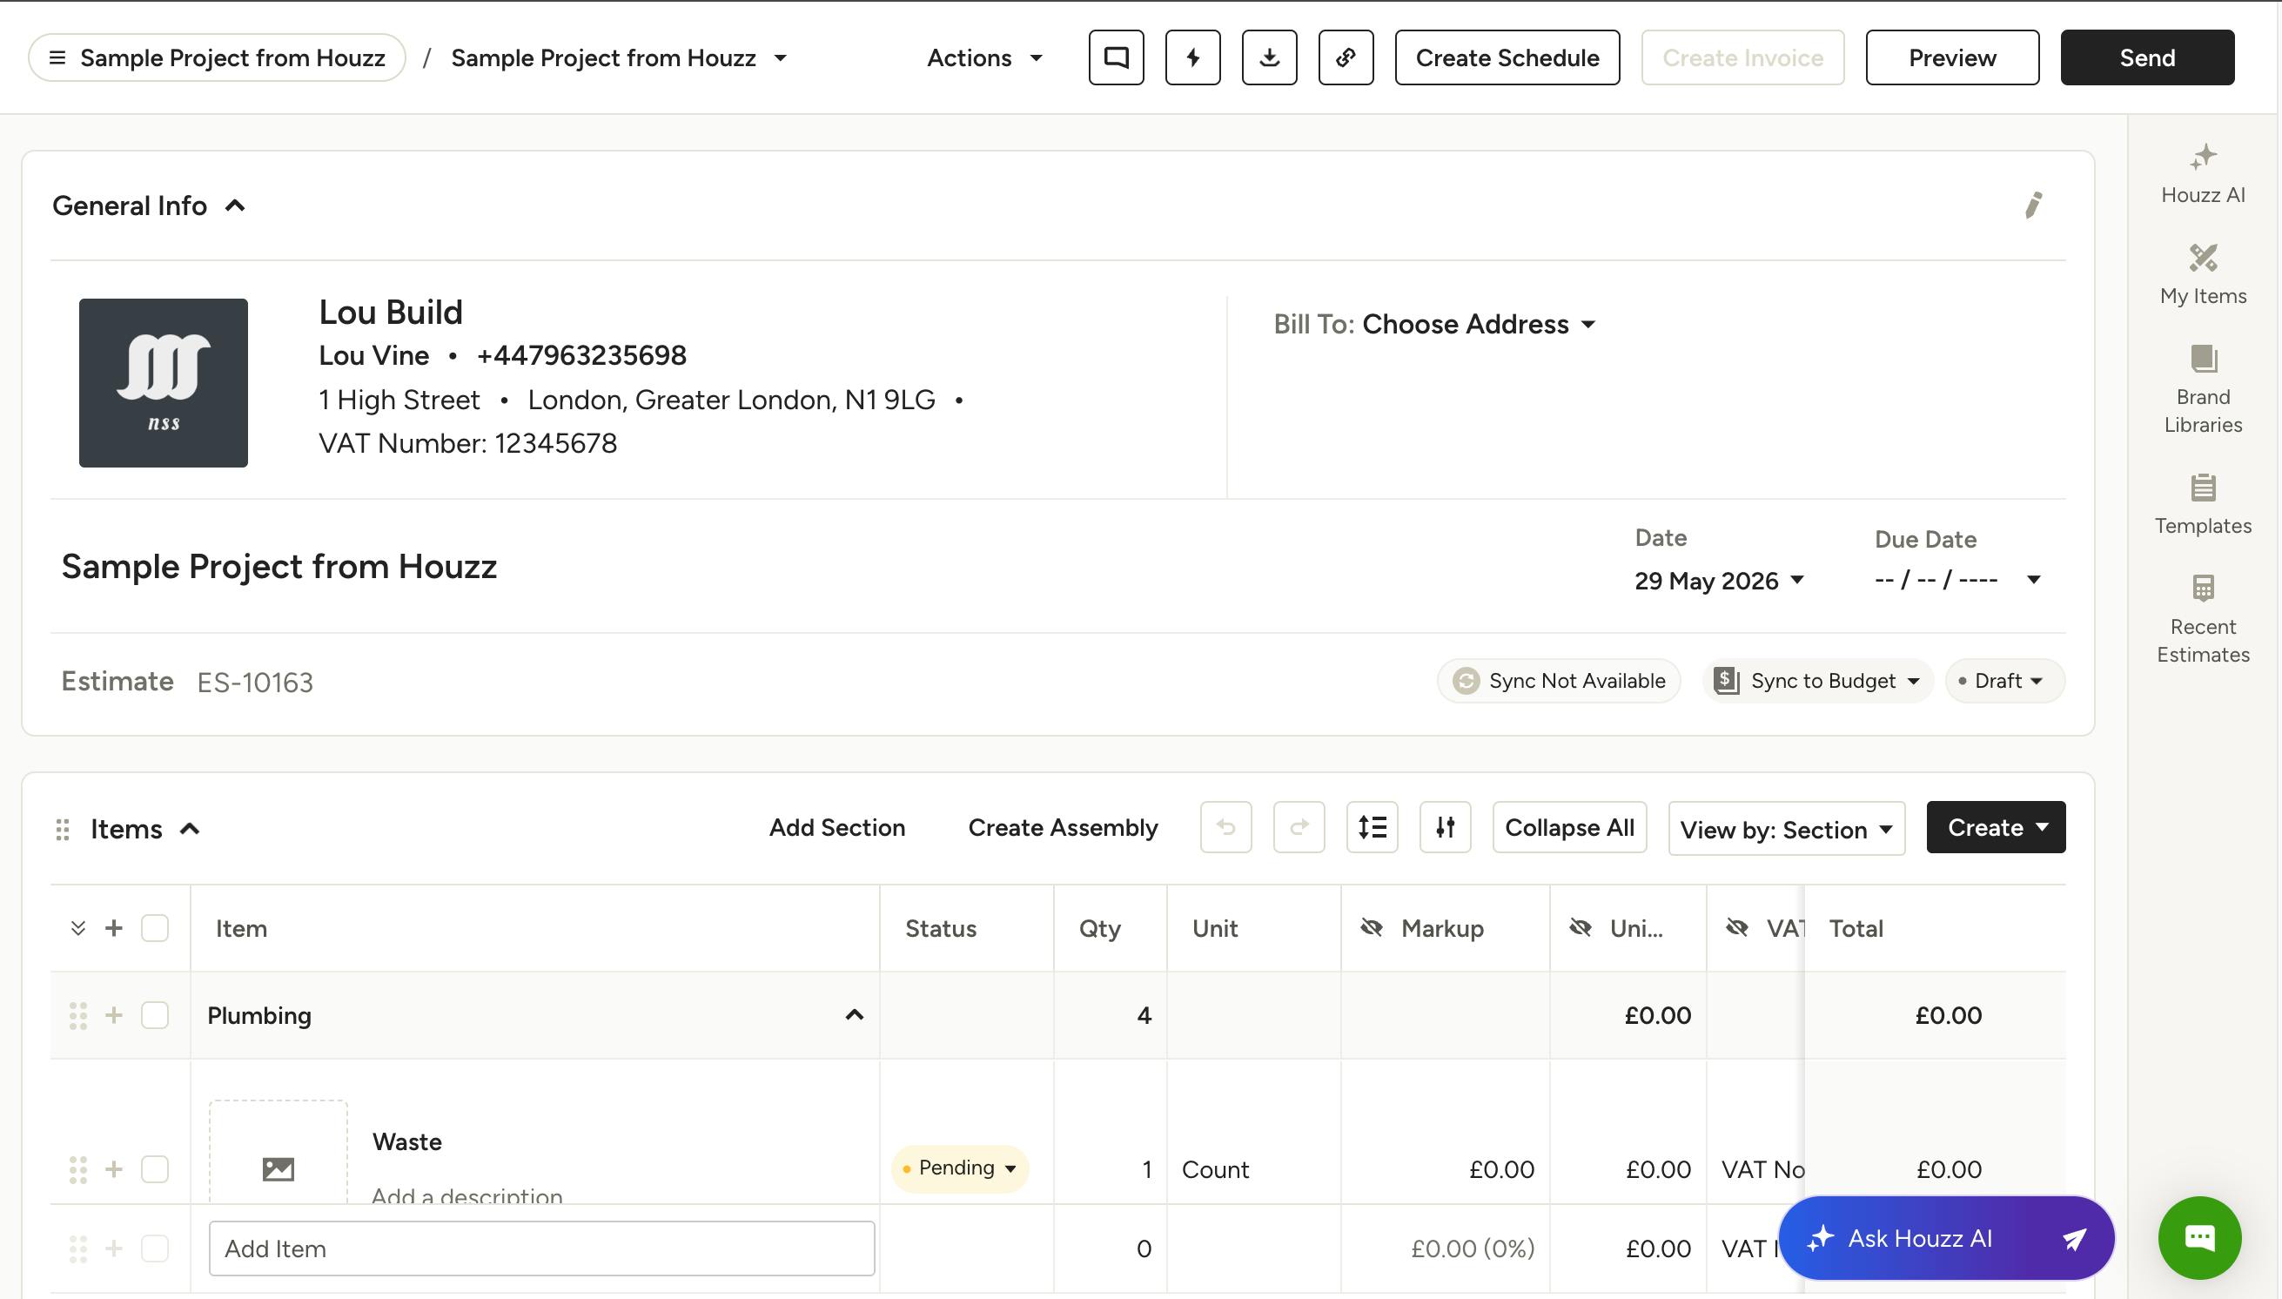Edit General Info with the pencil icon
This screenshot has width=2282, height=1299.
click(x=2033, y=205)
